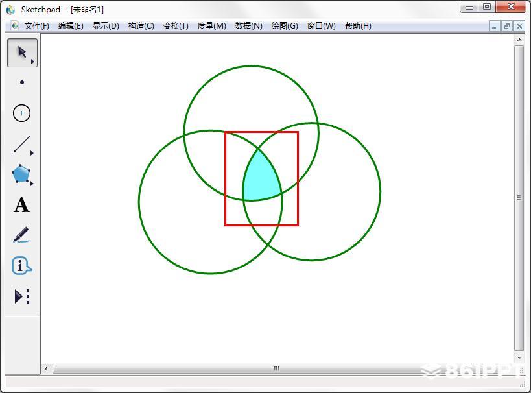Select the Arrow selection tool

(x=22, y=53)
